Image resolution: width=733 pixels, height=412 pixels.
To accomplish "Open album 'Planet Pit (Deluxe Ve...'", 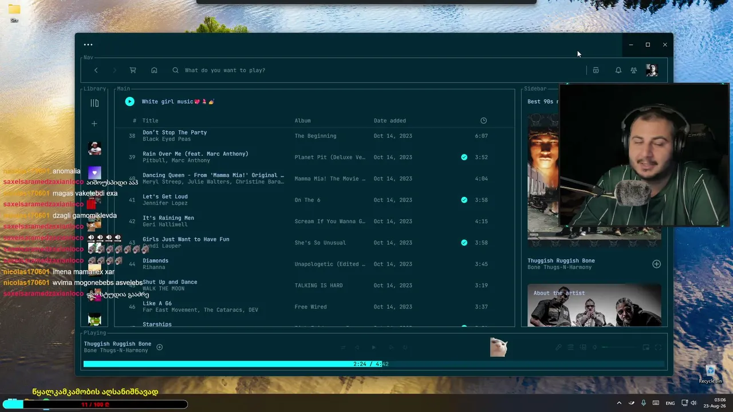I will 330,157.
